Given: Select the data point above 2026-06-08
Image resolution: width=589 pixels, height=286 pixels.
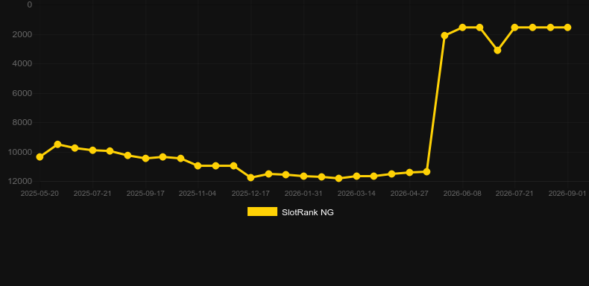Looking at the screenshot, I should 462,28.
